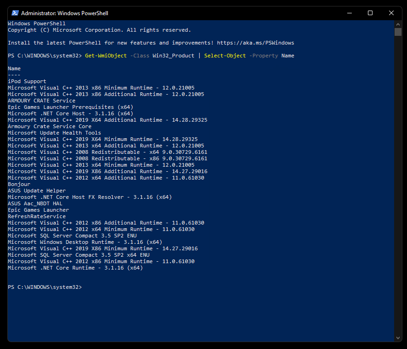
Task: Click Visual C++ 2008 Redistributable x86 line
Action: pyautogui.click(x=108, y=158)
